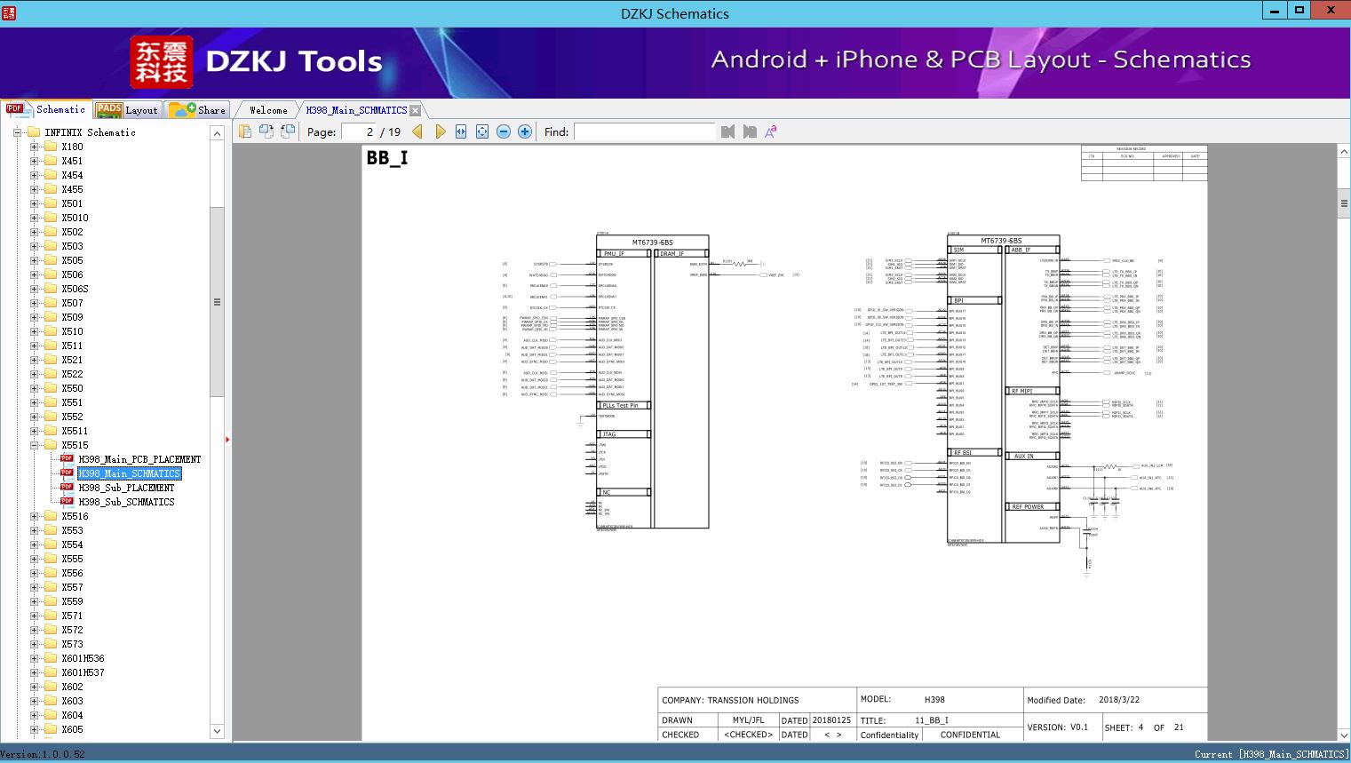Screen dimensions: 1351x763
Task: Click the fit page icon
Action: [x=482, y=131]
